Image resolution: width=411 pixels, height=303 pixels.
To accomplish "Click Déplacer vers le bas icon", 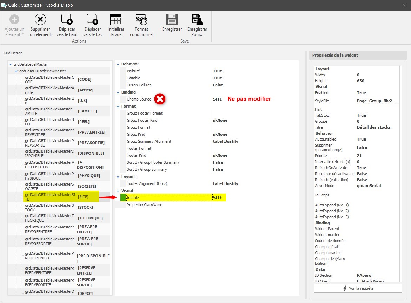I will (x=92, y=20).
